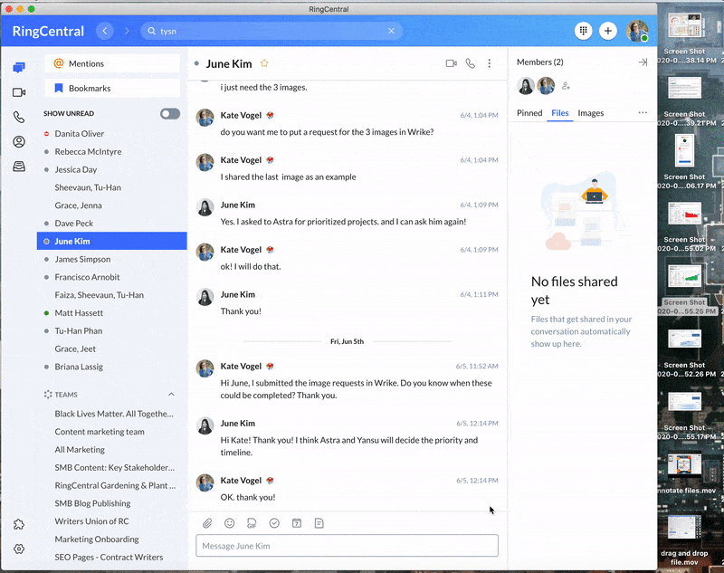Viewport: 724px width, 573px height.
Task: Insert a GIF using the GIF icon
Action: (250, 523)
